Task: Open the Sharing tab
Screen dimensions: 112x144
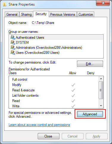Action: (26, 14)
